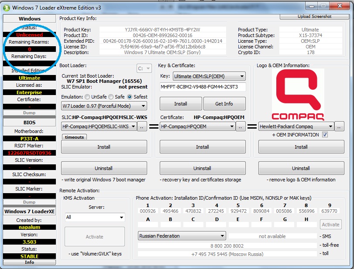Click Confirmation ID field F
Image resolution: width=354 pixels, height=269 pixels.
(x=261, y=225)
